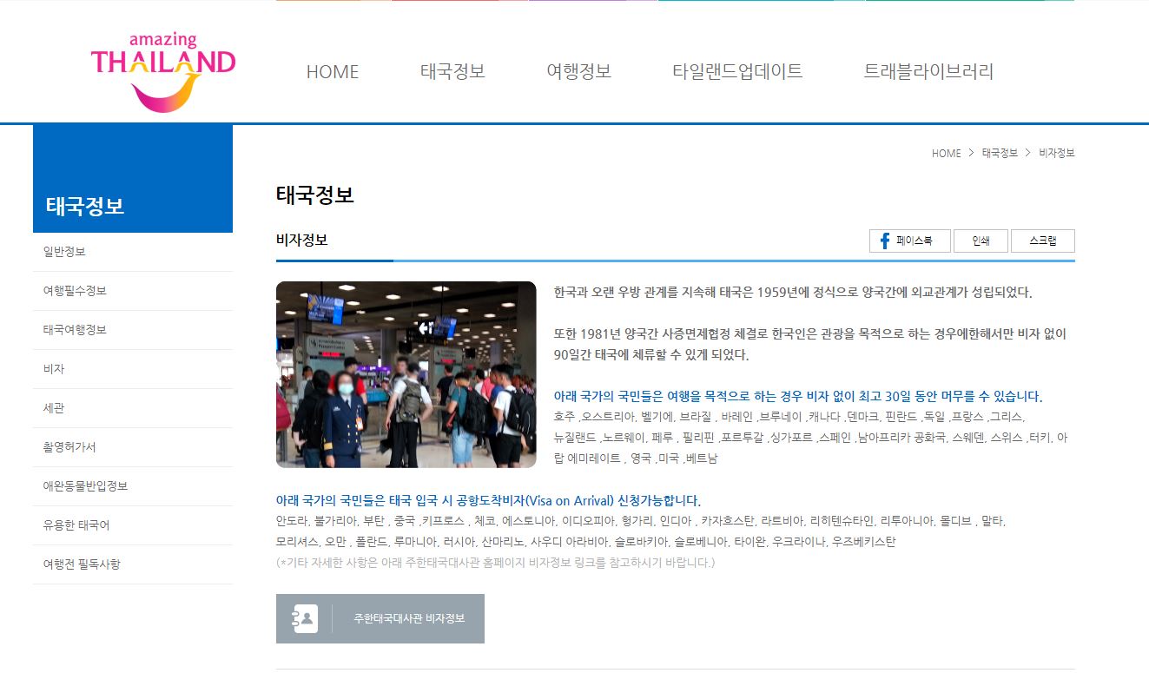This screenshot has width=1149, height=673.
Task: Share the page via 페이스북 button
Action: 909,241
